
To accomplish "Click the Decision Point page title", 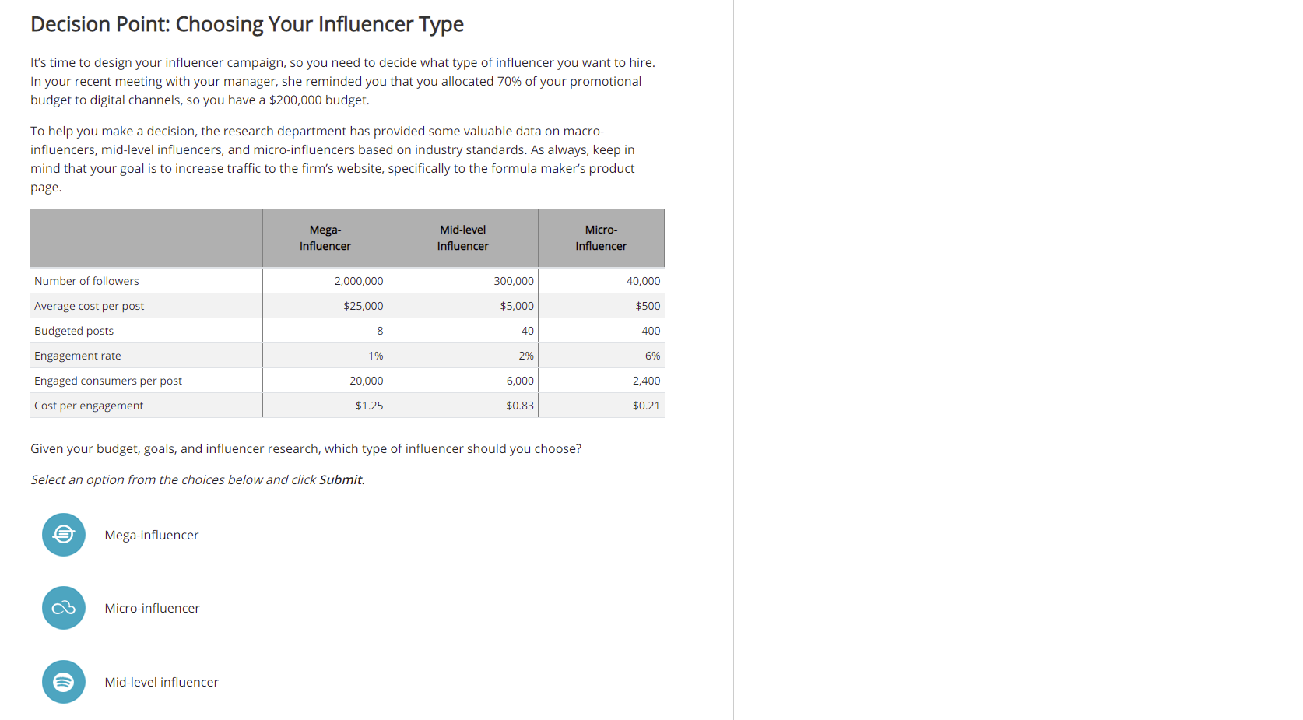I will (247, 24).
